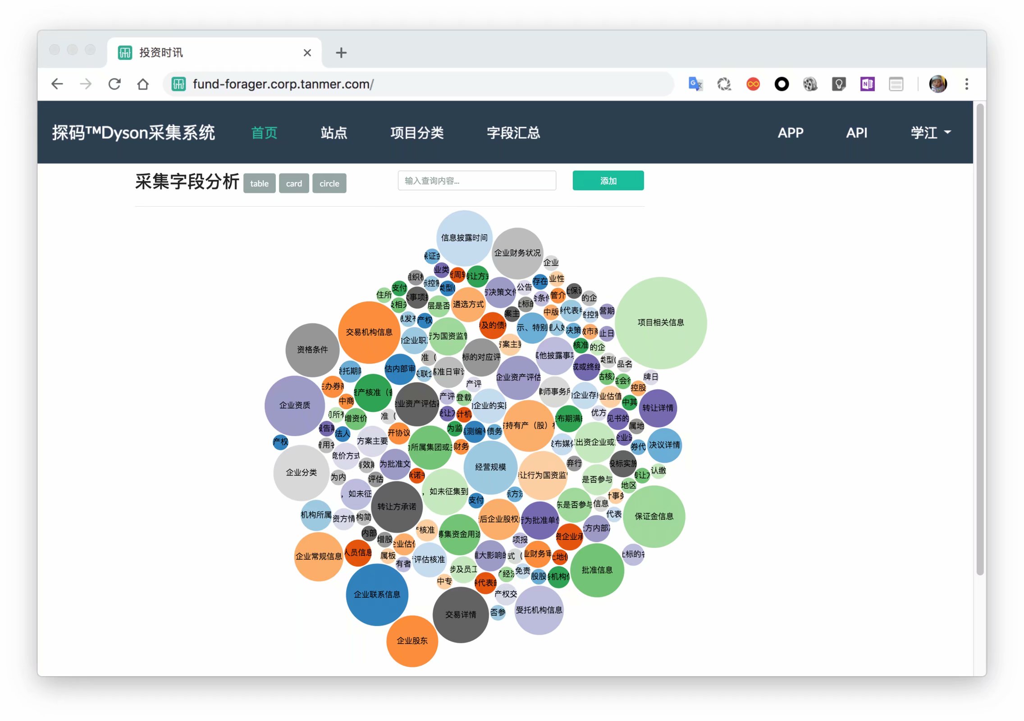
Task: Click the page vertical scrollbar
Action: 980,340
